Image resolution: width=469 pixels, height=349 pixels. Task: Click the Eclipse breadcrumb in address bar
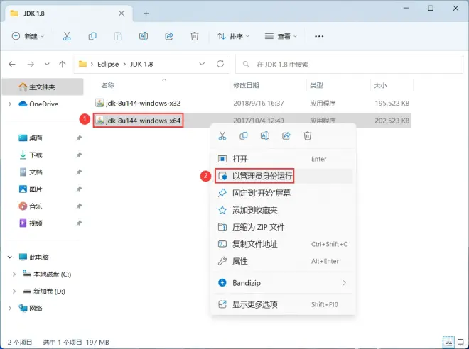click(108, 64)
